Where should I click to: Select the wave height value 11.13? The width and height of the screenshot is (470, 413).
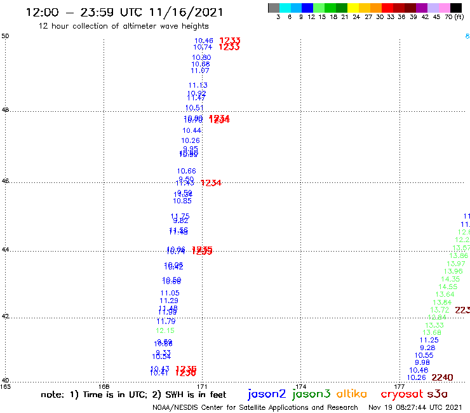tap(198, 85)
